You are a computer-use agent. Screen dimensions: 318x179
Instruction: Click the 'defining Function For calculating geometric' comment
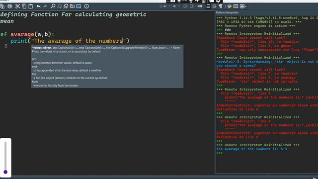(x=73, y=14)
